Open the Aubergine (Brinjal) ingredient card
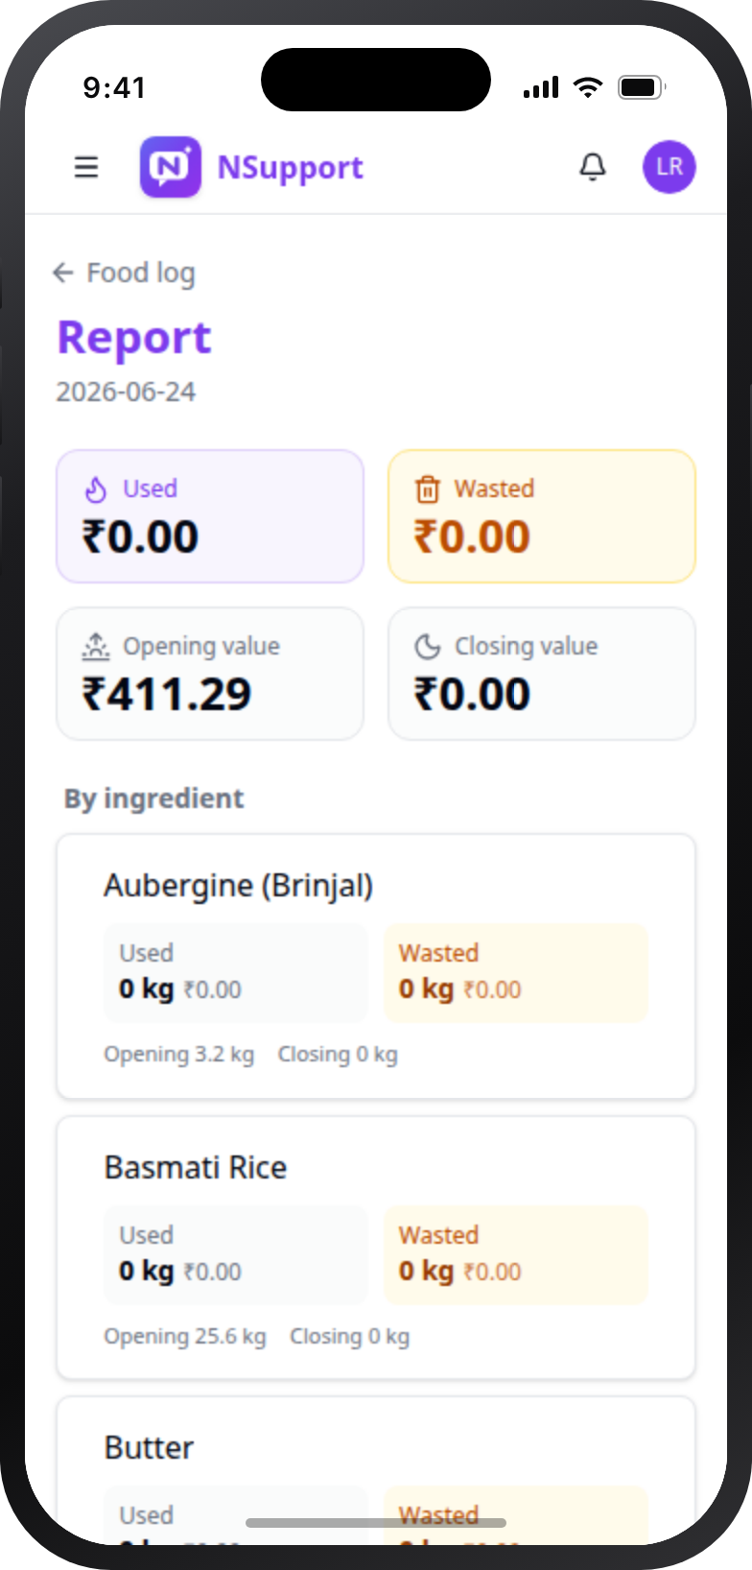This screenshot has height=1570, width=752. coord(376,966)
